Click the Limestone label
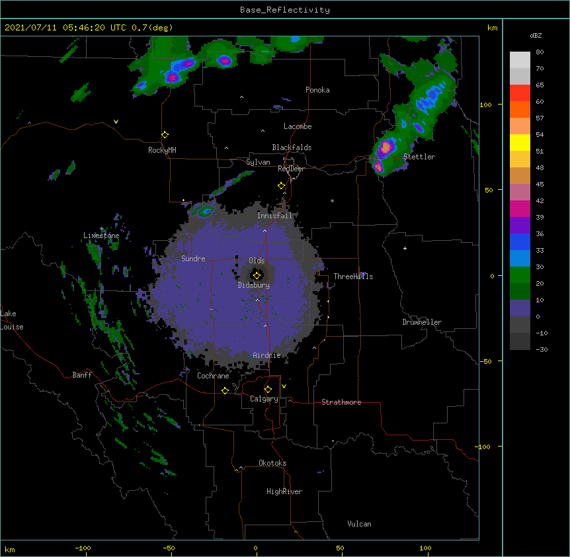 (101, 236)
